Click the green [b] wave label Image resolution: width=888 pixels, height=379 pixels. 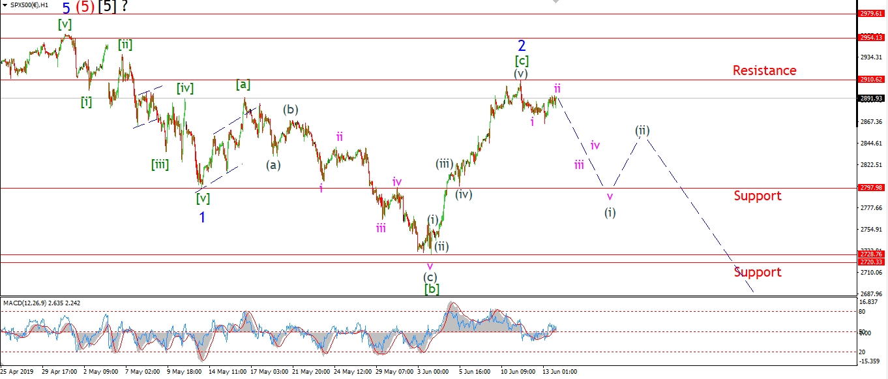pyautogui.click(x=431, y=288)
